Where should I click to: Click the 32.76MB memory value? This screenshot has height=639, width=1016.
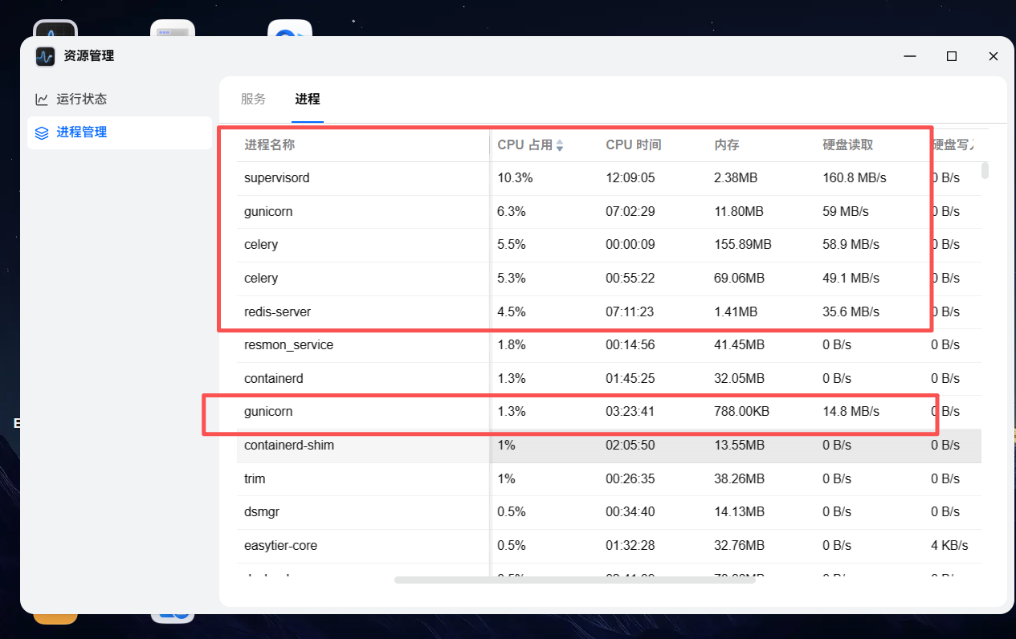point(739,546)
